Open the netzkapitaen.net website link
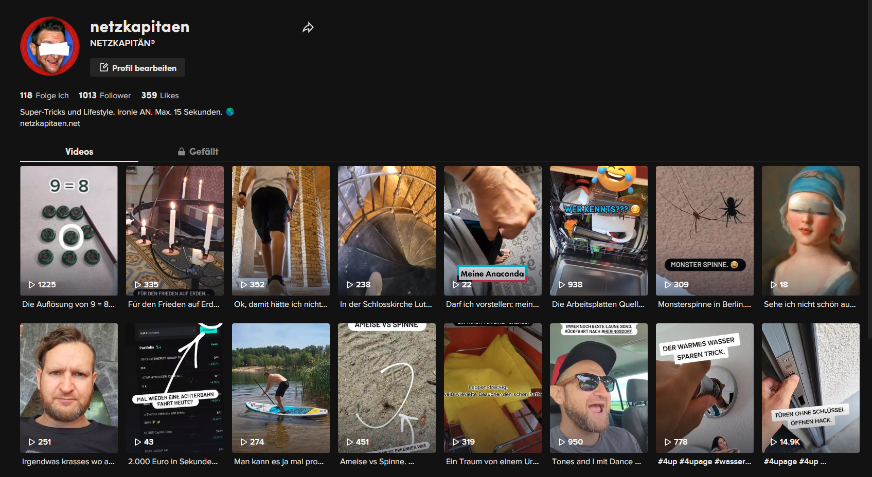 coord(50,123)
